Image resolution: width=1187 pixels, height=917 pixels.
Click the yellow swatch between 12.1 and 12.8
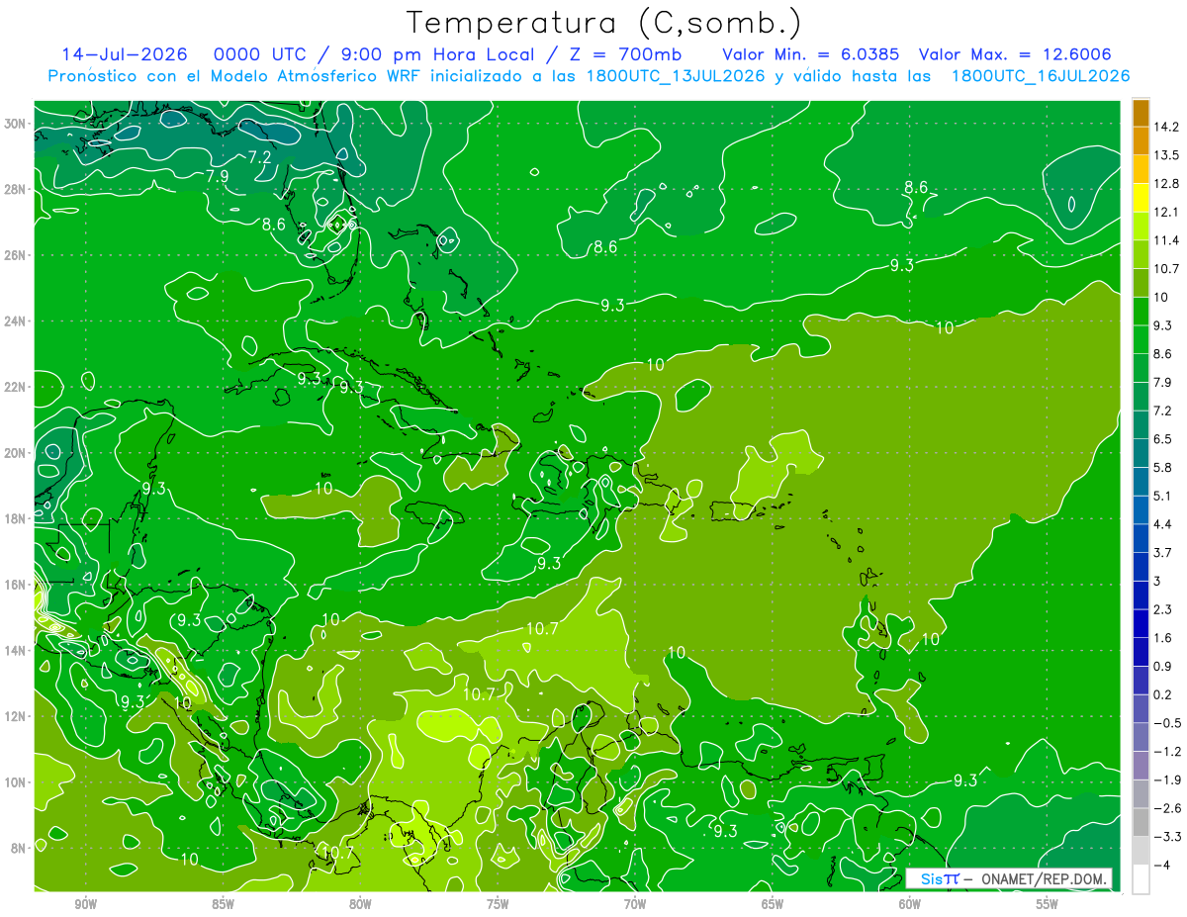pos(1141,198)
